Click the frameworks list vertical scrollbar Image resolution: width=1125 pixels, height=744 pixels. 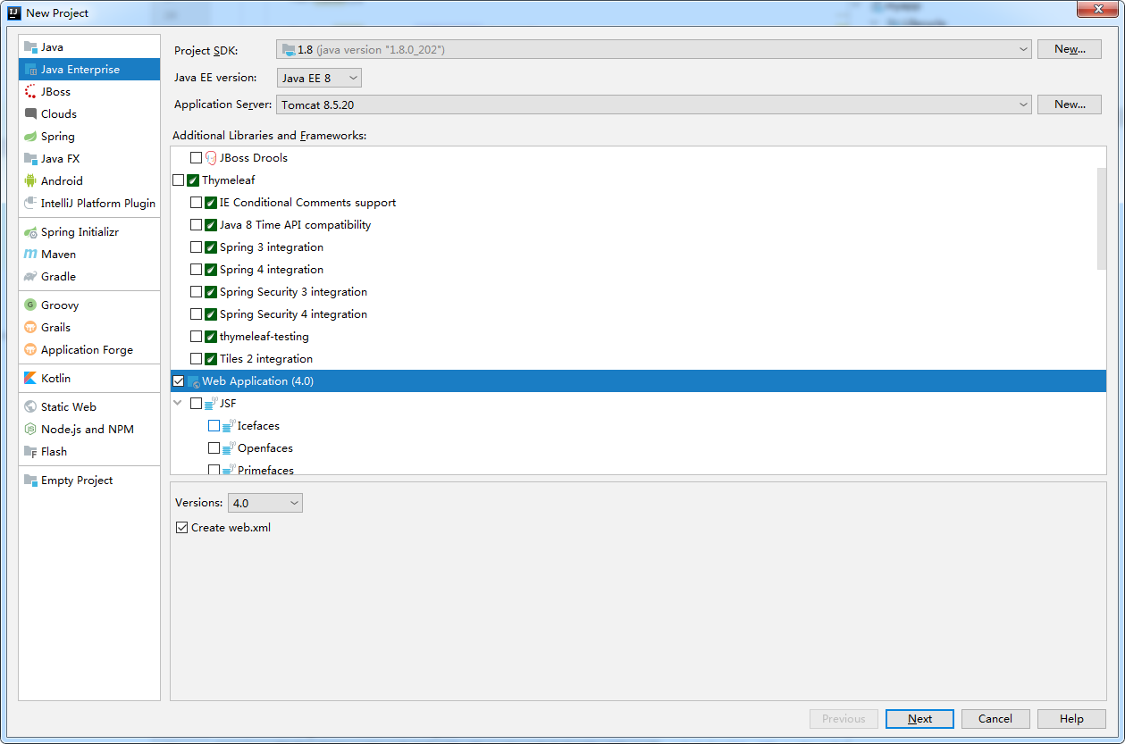(1102, 218)
